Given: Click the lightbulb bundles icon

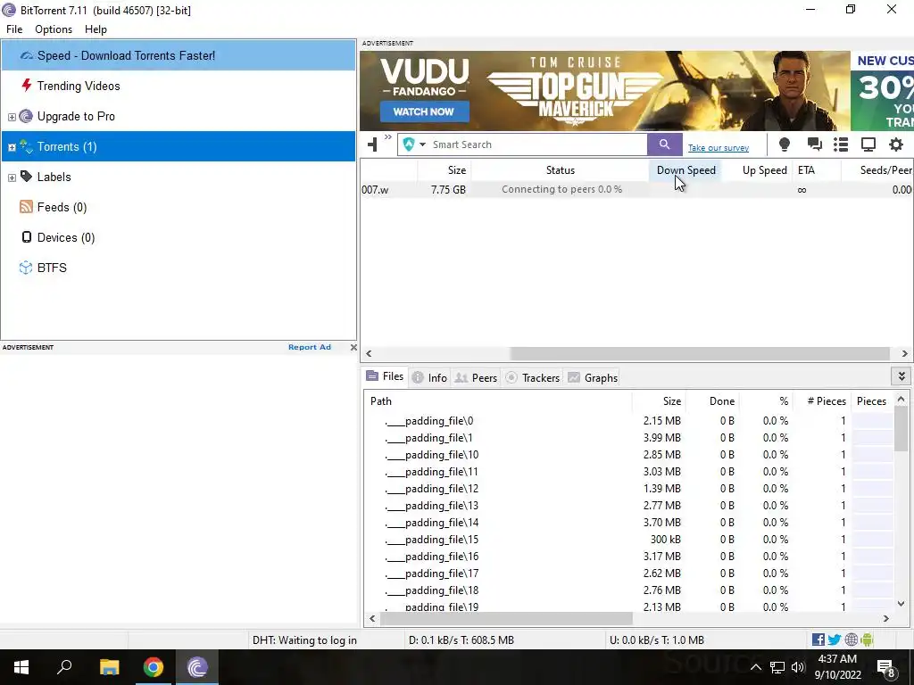Looking at the screenshot, I should click(x=785, y=144).
